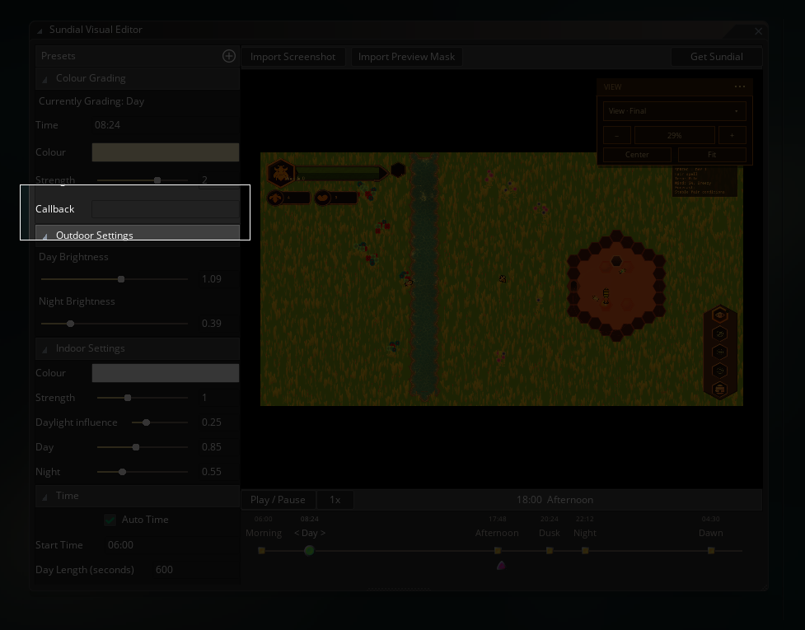Center the preview view
Screen dimensions: 805x630
(637, 155)
